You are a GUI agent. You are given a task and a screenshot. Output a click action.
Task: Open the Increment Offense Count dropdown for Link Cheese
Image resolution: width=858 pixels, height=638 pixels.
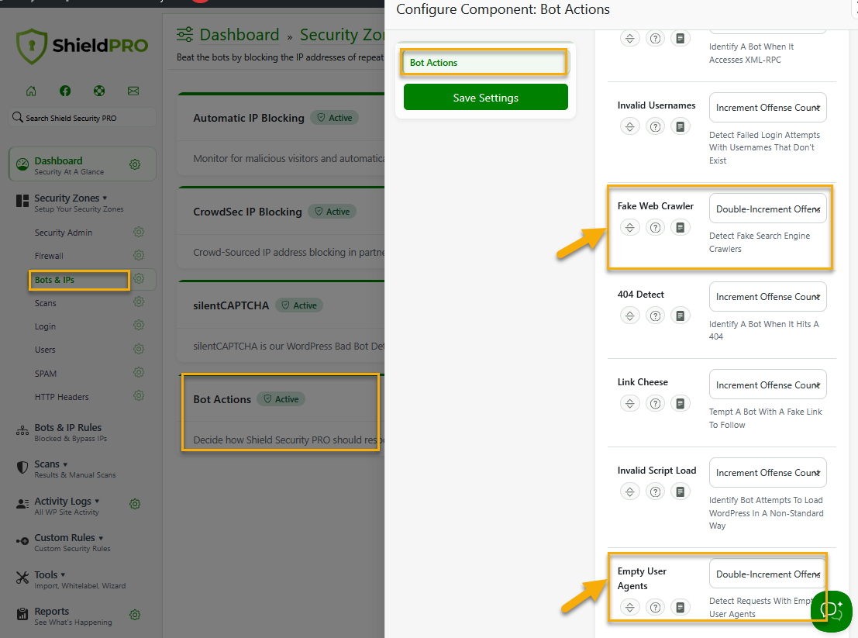pyautogui.click(x=767, y=384)
